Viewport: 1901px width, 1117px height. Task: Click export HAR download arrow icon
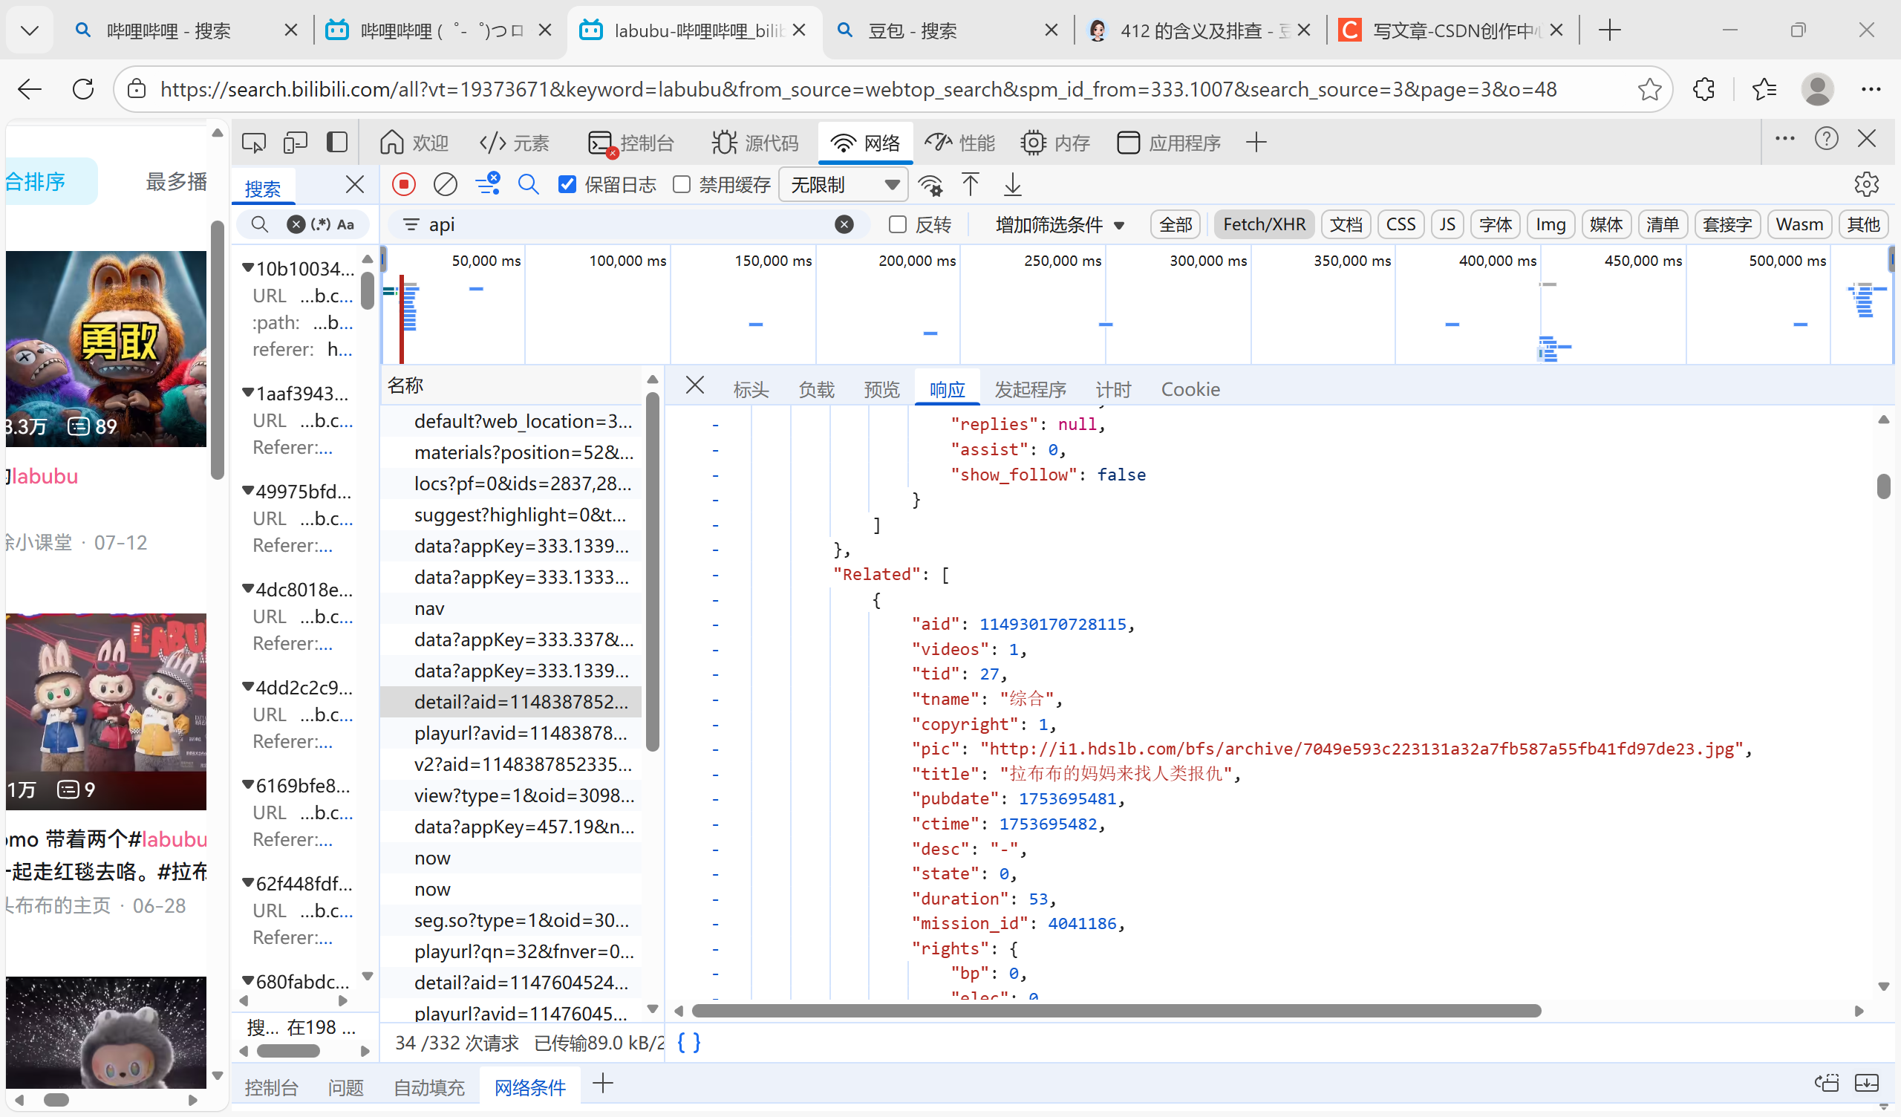(x=1012, y=185)
